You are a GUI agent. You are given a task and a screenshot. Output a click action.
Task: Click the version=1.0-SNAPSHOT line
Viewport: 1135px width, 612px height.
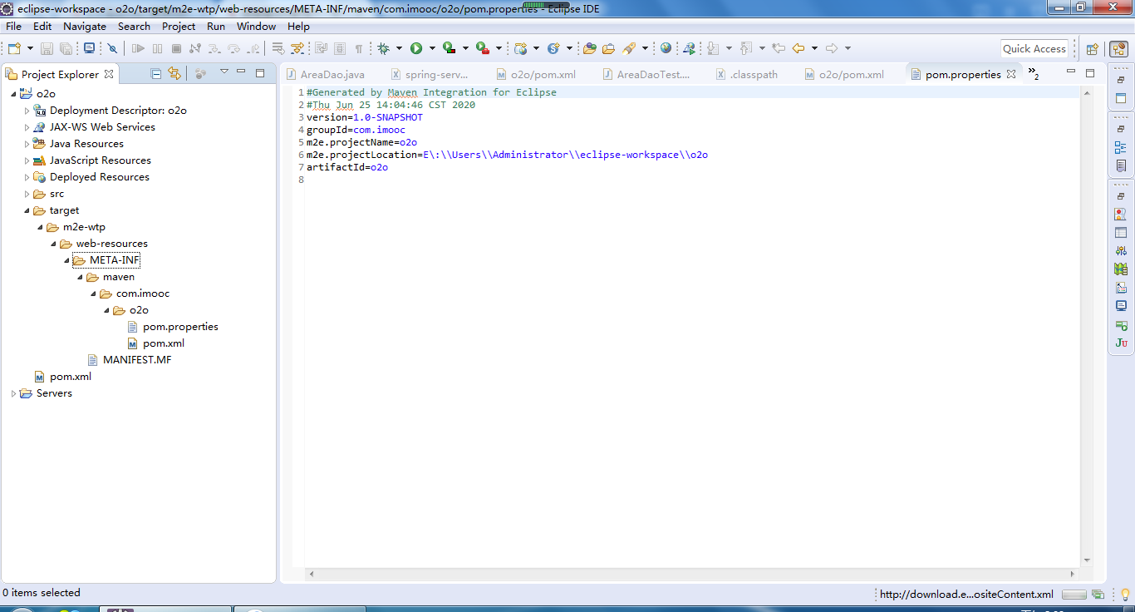point(364,117)
